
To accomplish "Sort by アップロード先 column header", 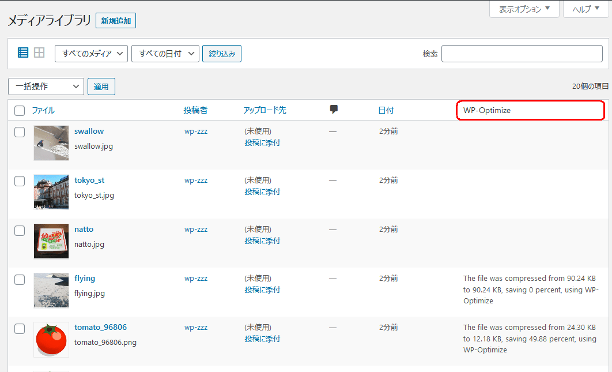I will tap(265, 110).
